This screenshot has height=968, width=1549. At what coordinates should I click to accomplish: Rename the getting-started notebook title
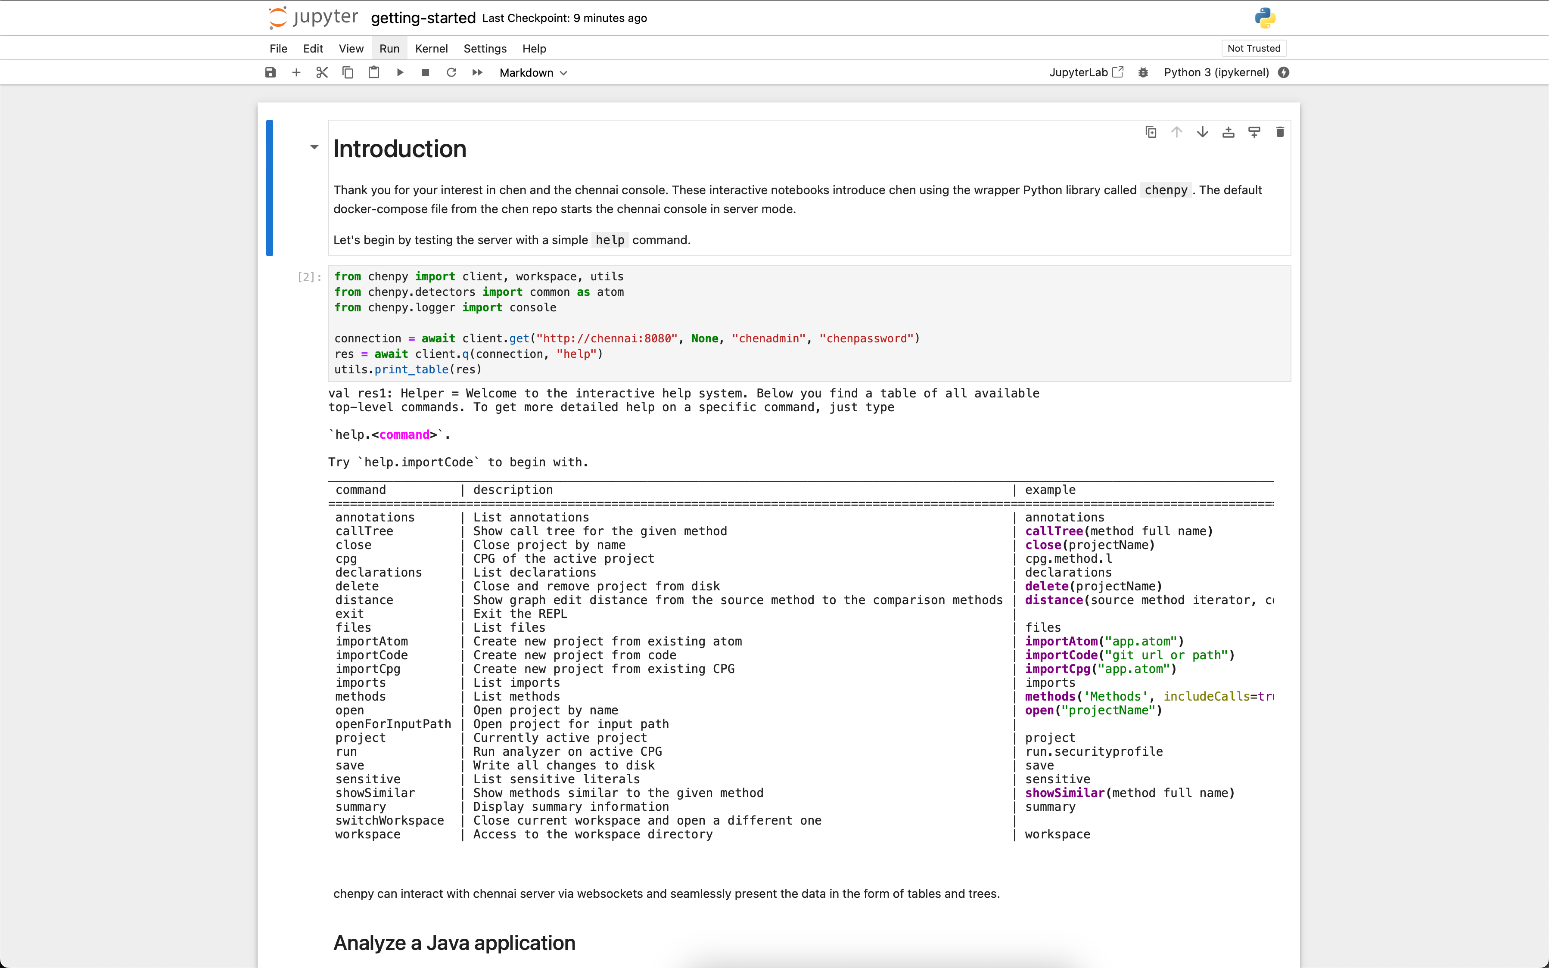click(x=423, y=18)
